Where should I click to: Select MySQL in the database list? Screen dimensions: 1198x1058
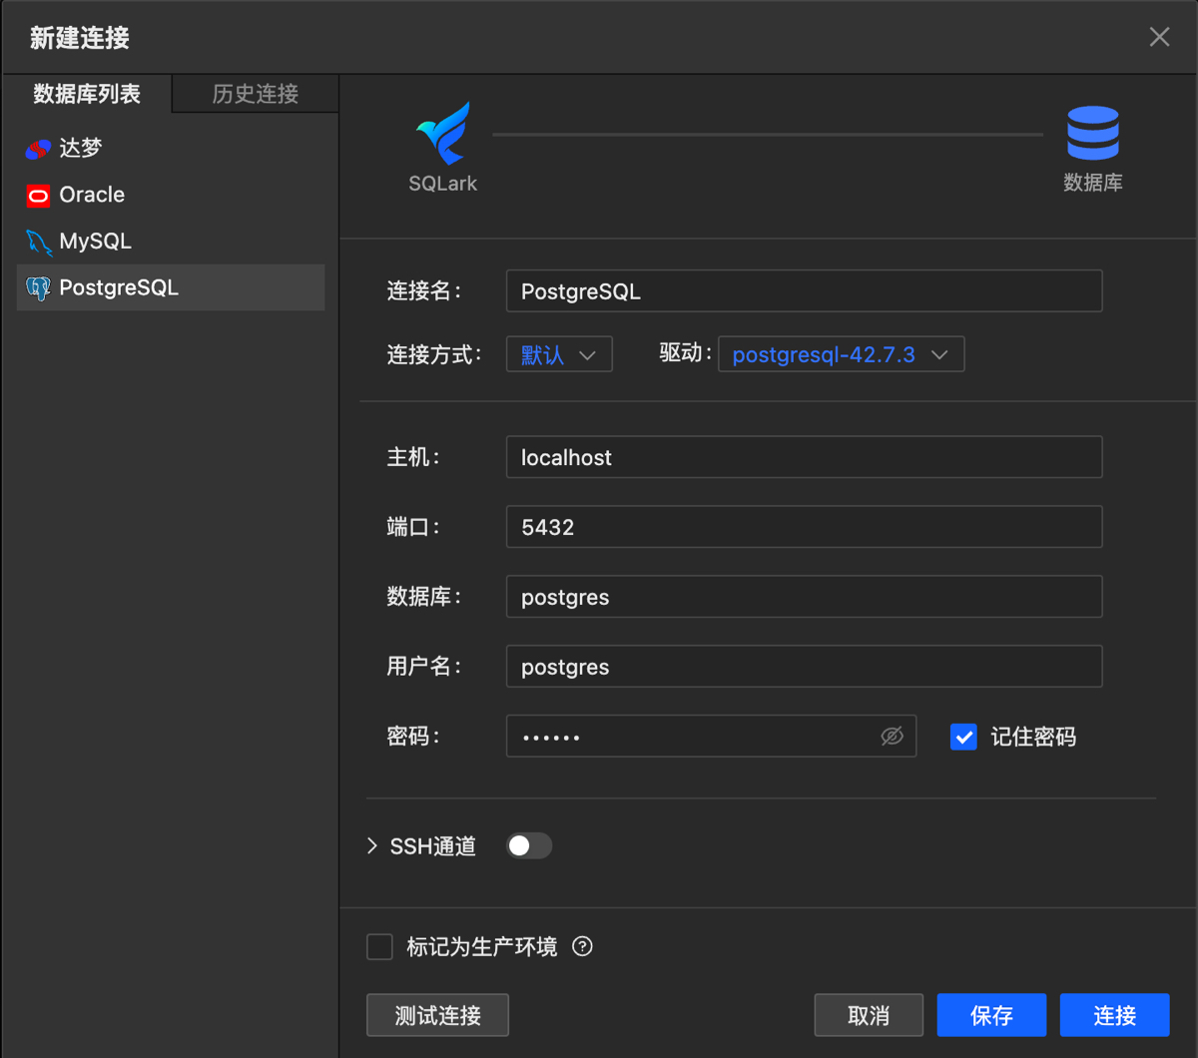coord(171,242)
